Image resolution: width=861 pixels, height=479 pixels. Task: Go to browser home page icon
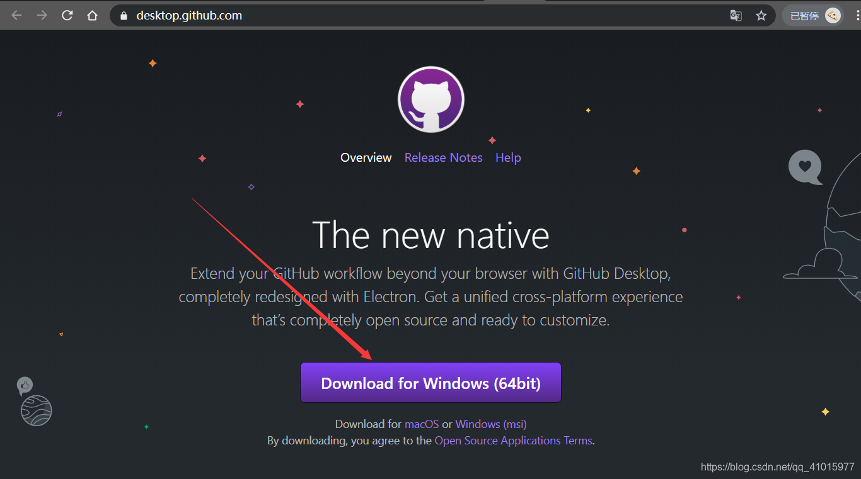[x=93, y=16]
